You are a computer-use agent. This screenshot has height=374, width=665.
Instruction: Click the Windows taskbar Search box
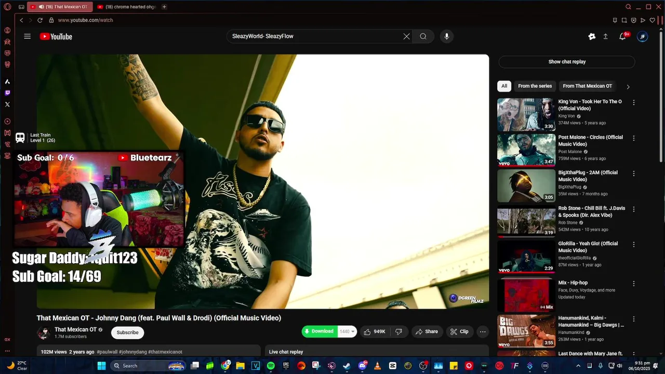[x=149, y=366]
